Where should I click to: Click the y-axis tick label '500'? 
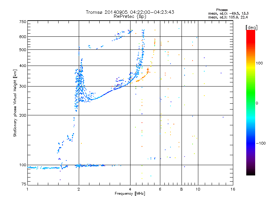(23, 50)
